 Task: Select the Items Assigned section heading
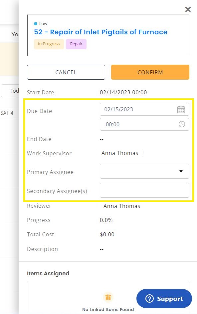[x=48, y=274]
